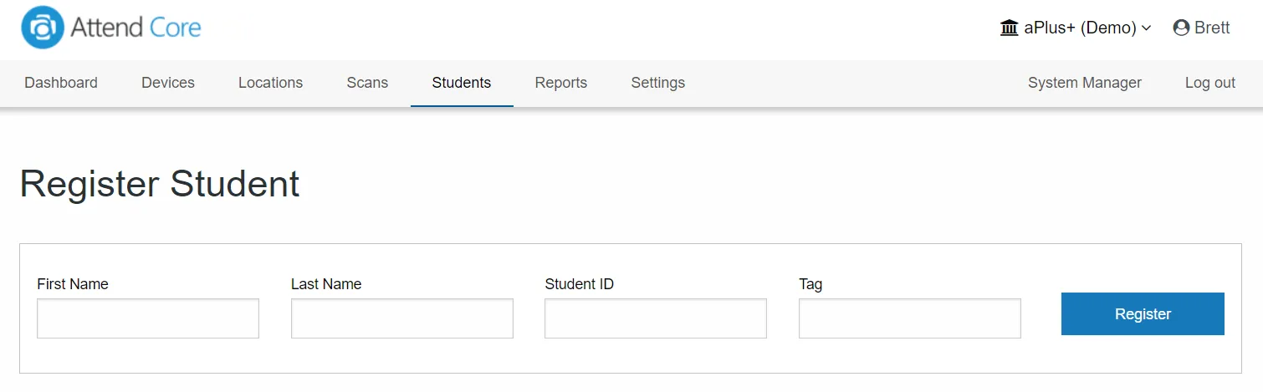Click the institution building icon
The width and height of the screenshot is (1263, 392).
click(1009, 28)
